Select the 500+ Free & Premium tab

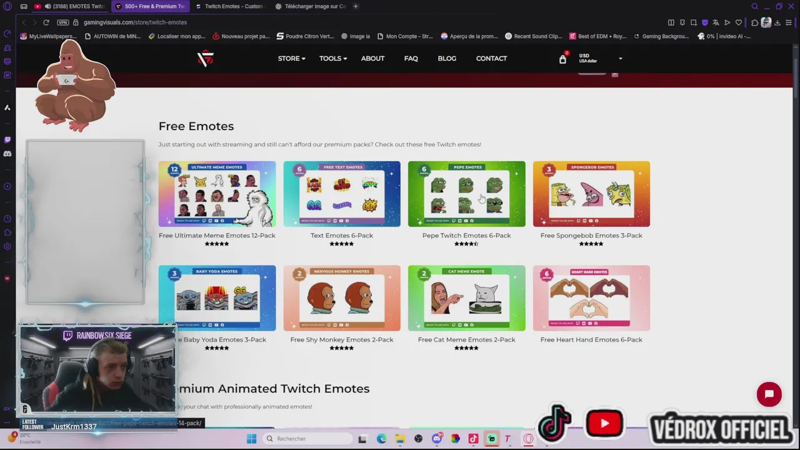(x=150, y=6)
